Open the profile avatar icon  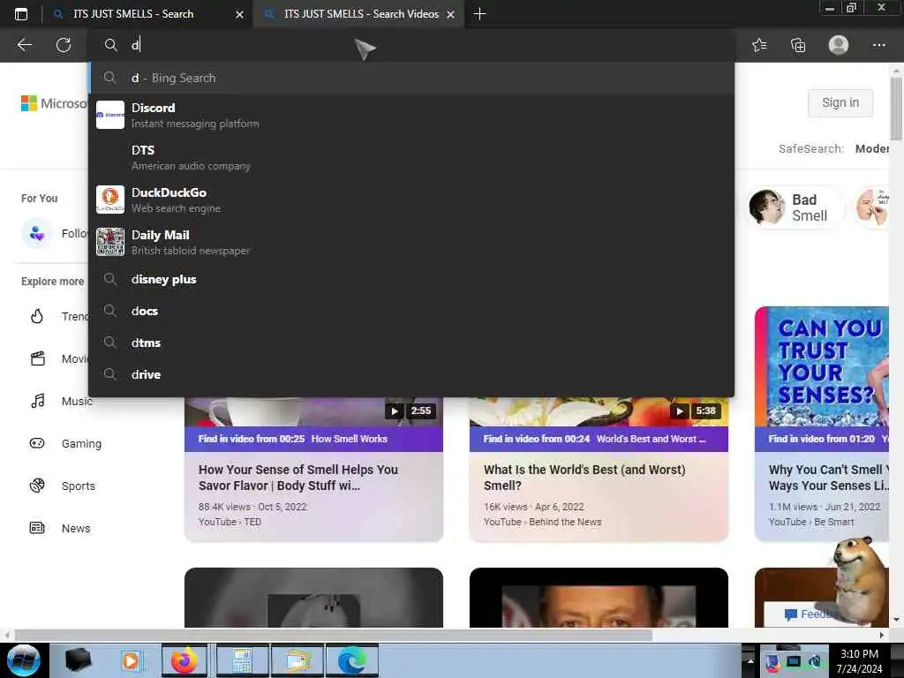click(x=839, y=45)
